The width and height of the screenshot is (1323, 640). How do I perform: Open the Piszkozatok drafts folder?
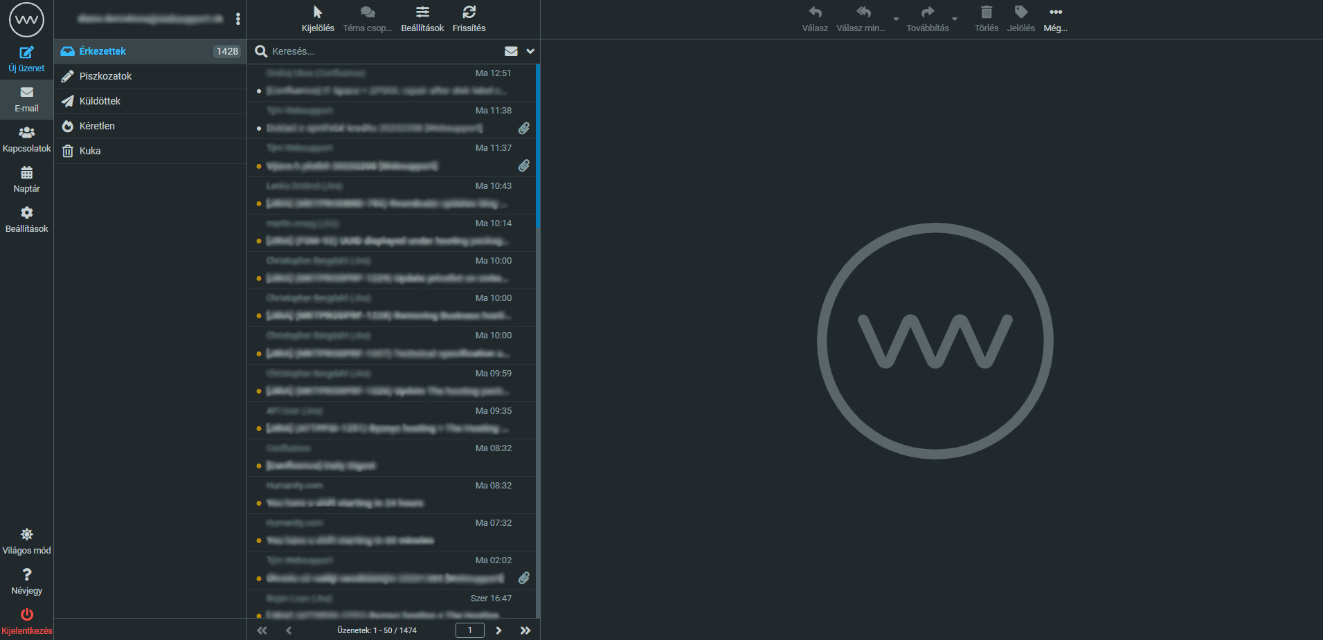tap(105, 76)
